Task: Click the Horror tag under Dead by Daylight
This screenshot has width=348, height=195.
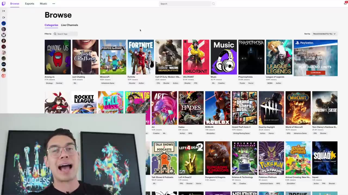Action: [x=271, y=133]
